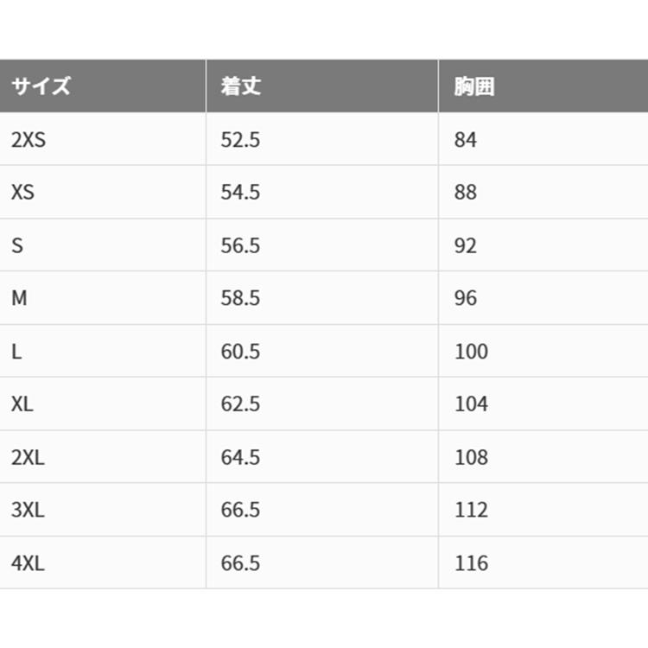Click the 着丈 column header
Viewport: 648px width, 648px height.
click(x=241, y=86)
